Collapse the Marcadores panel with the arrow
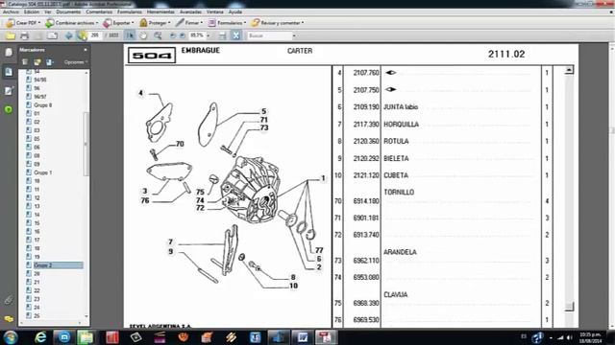 coord(86,50)
